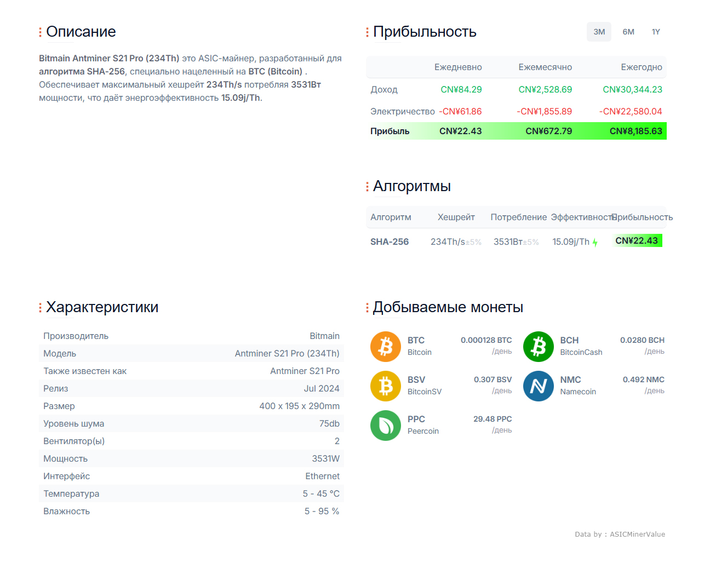Image resolution: width=710 pixels, height=569 pixels.
Task: Click the 0.0280 BCH daily yield
Action: coord(642,340)
